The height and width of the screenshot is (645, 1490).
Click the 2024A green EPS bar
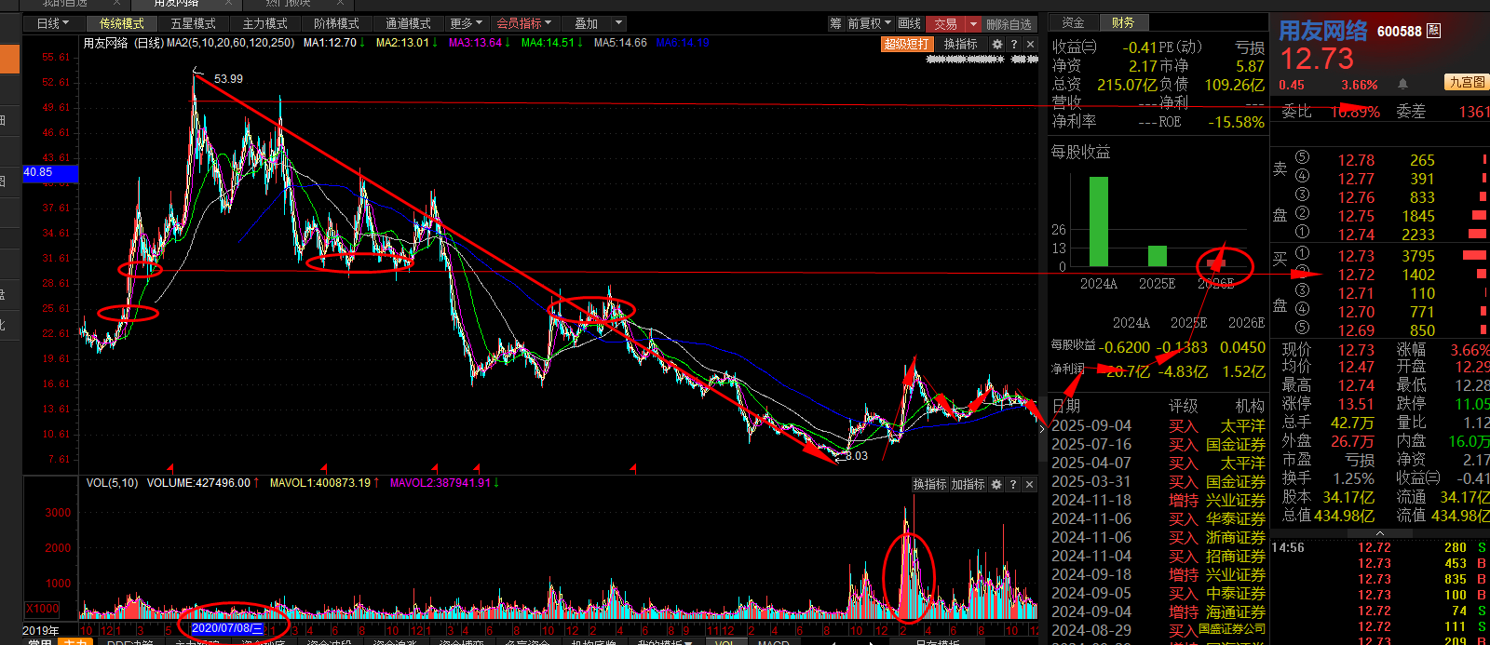[1099, 222]
